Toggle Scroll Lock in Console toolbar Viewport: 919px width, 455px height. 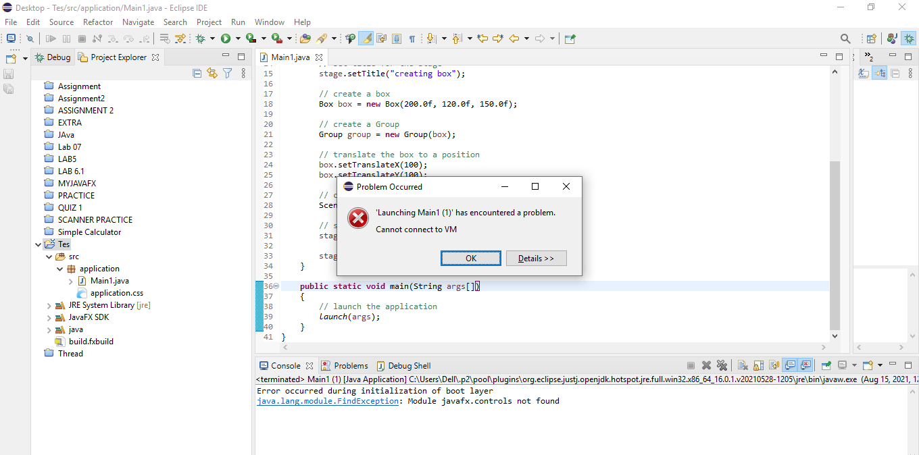[758, 365]
